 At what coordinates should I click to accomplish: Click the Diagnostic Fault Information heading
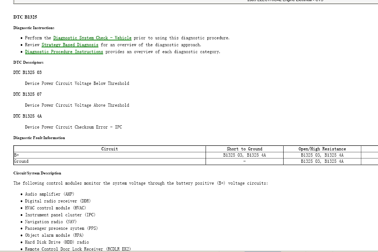[39, 138]
